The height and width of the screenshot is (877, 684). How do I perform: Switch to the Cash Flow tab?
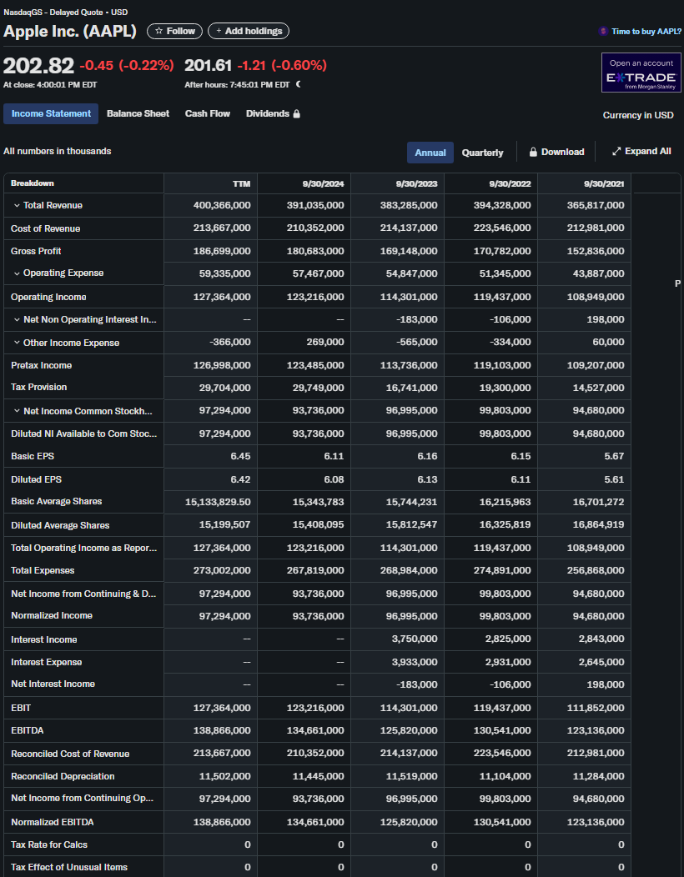[207, 113]
